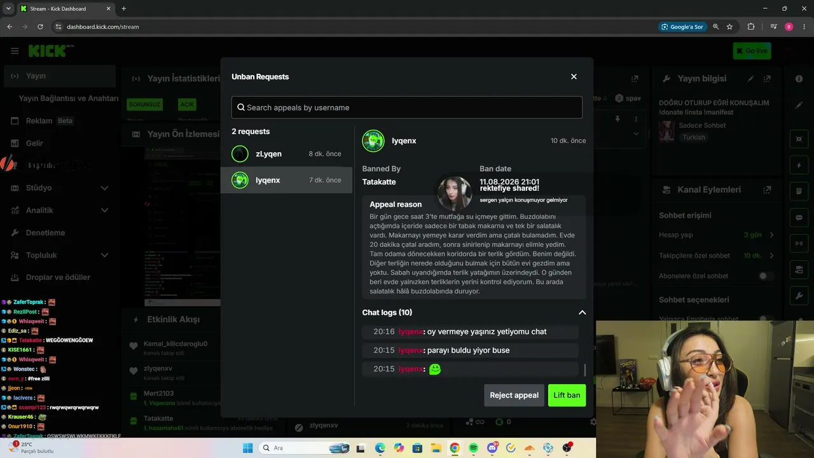Close the Unban Requests dialog

[574, 76]
